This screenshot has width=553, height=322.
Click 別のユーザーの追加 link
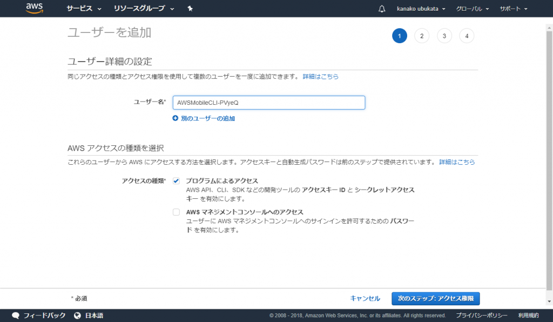tap(208, 118)
